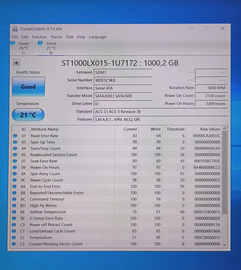This screenshot has width=241, height=270.
Task: Select the Load/Unload Cycle Count attribute name
Action: pyautogui.click(x=52, y=231)
